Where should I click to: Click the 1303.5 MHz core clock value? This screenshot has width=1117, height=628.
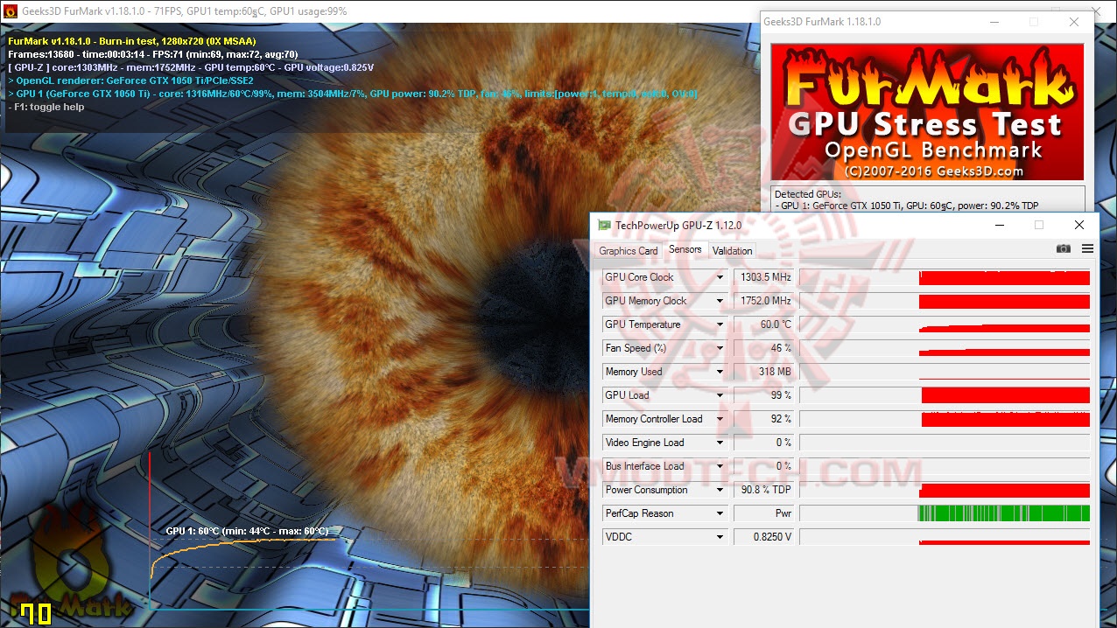point(764,277)
